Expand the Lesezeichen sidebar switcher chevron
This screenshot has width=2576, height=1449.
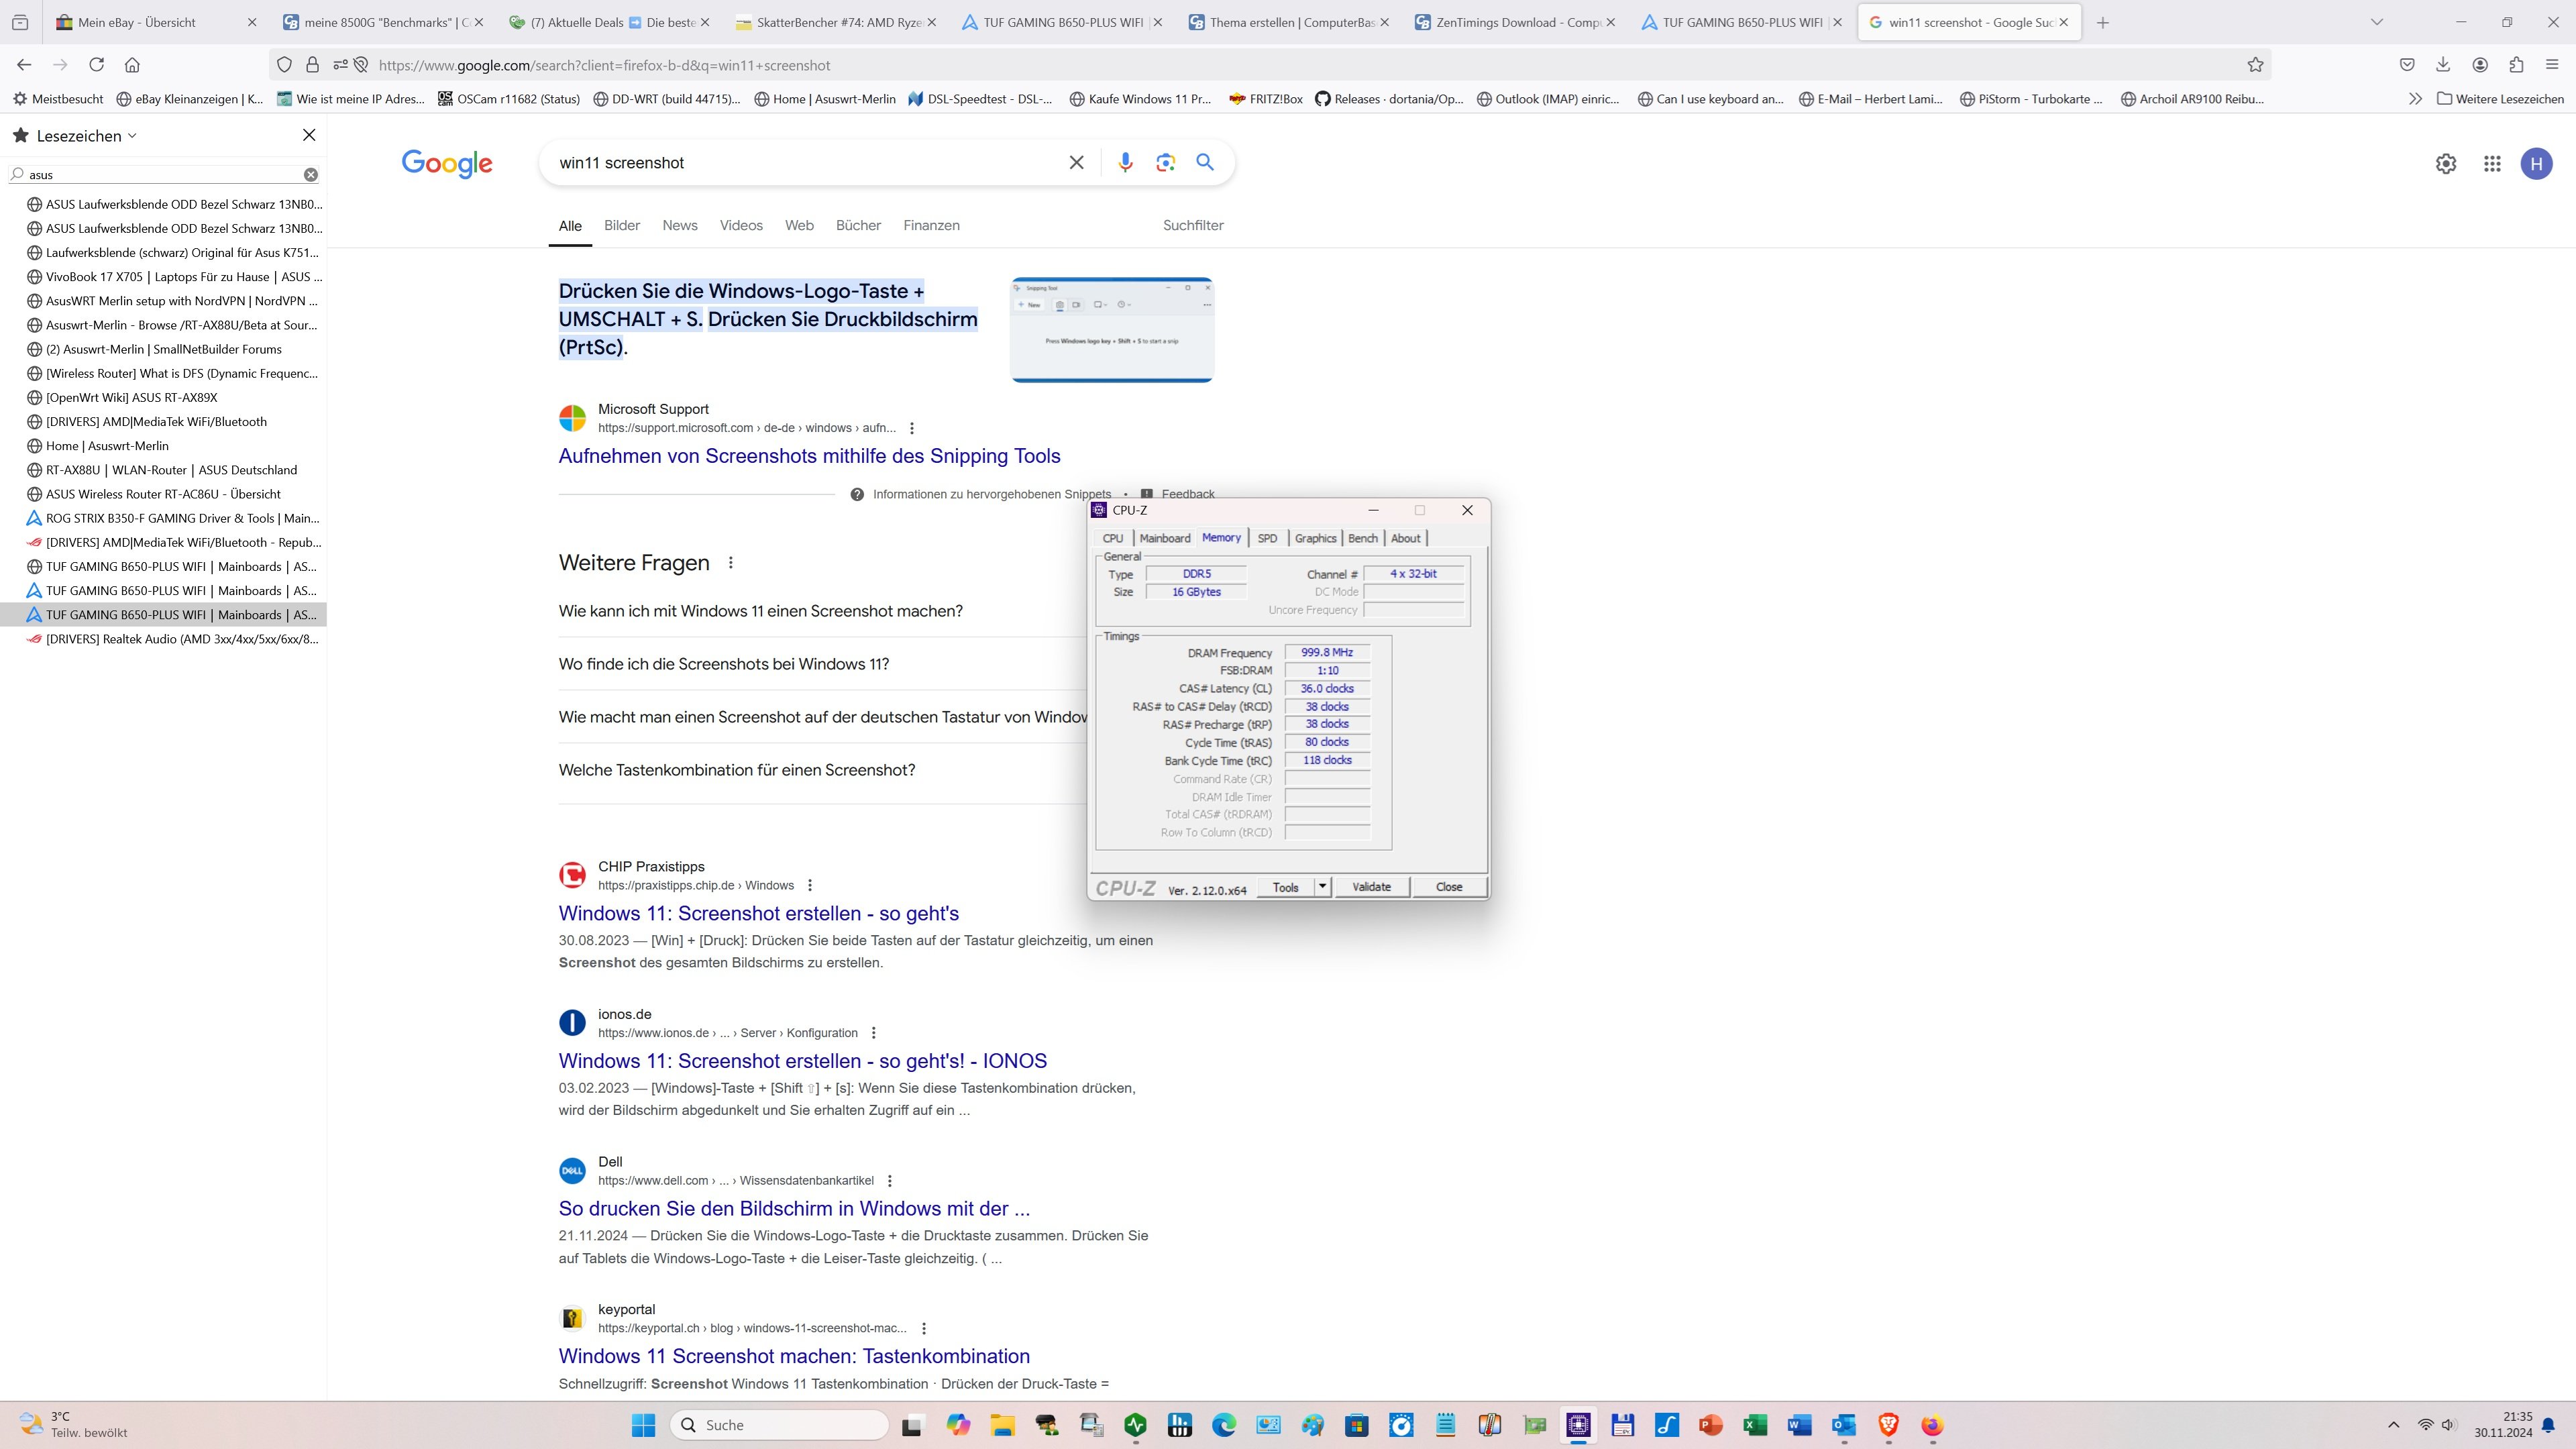point(133,136)
